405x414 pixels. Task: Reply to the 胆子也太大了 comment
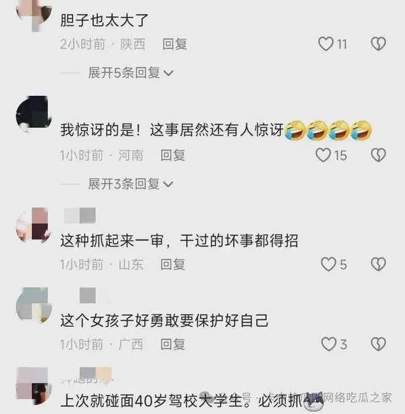click(x=174, y=44)
